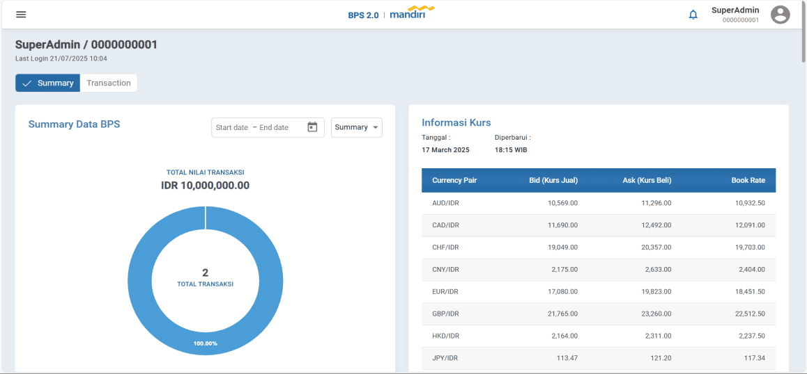The height and width of the screenshot is (374, 807).
Task: Click bid value 17,080.00
Action: coord(562,291)
